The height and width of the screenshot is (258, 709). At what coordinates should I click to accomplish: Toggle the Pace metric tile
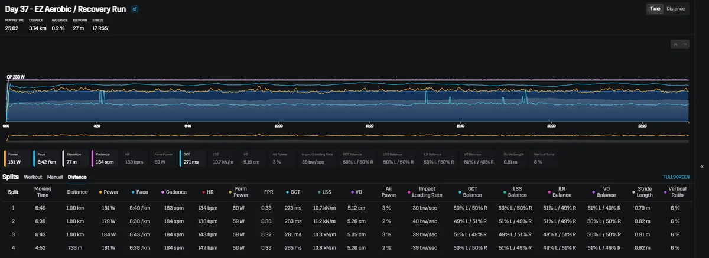click(47, 158)
